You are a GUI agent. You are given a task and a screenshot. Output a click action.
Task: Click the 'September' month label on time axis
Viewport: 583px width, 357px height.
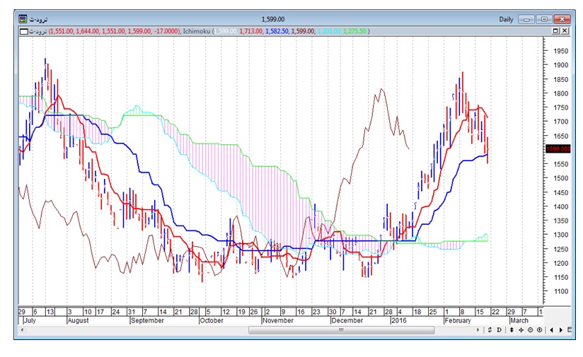(148, 321)
